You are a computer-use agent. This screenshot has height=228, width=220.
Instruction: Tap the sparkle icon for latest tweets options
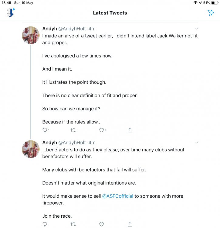tap(211, 13)
